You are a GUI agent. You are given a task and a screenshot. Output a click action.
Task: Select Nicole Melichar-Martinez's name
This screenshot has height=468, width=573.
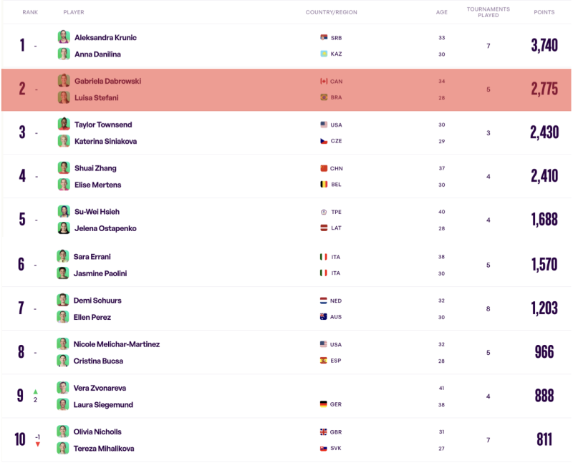[117, 344]
